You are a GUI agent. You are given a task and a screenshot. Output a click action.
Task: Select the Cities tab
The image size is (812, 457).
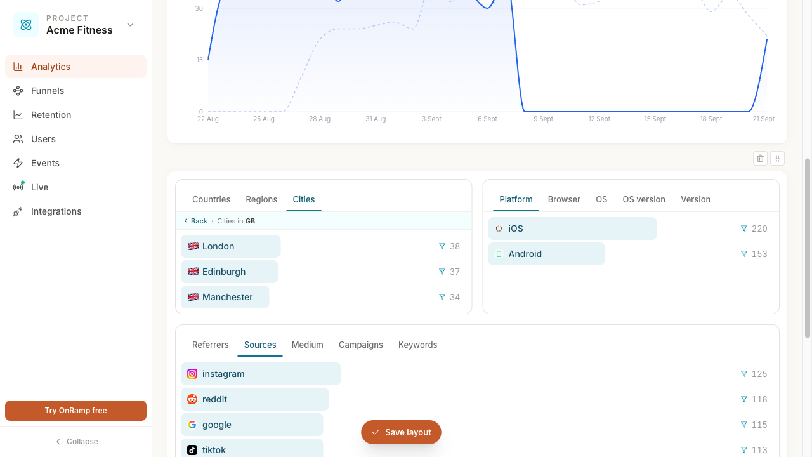point(304,199)
